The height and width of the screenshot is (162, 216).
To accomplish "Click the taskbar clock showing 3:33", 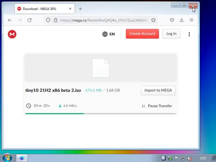I will point(203,158).
